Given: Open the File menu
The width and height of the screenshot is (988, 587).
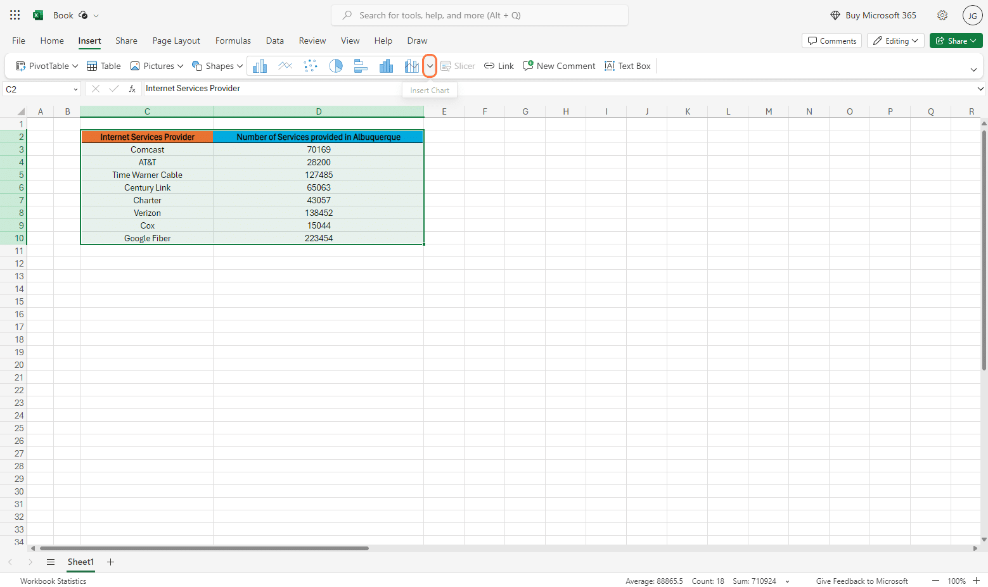Looking at the screenshot, I should tap(19, 41).
